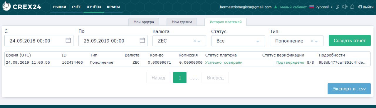Click the Время (UTC) column header
Image resolution: width=376 pixels, height=108 pixels.
(x=18, y=55)
